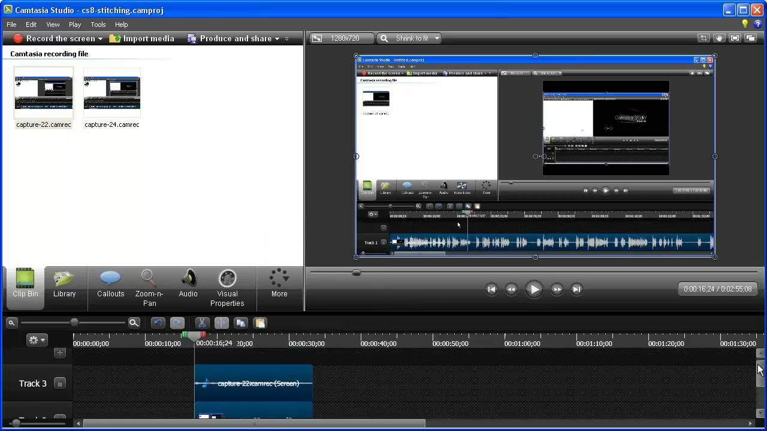
Task: Open the Edit menu
Action: pyautogui.click(x=31, y=25)
